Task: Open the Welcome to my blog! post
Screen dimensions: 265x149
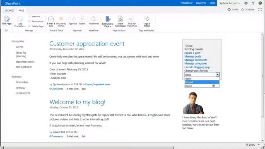Action: (77, 102)
